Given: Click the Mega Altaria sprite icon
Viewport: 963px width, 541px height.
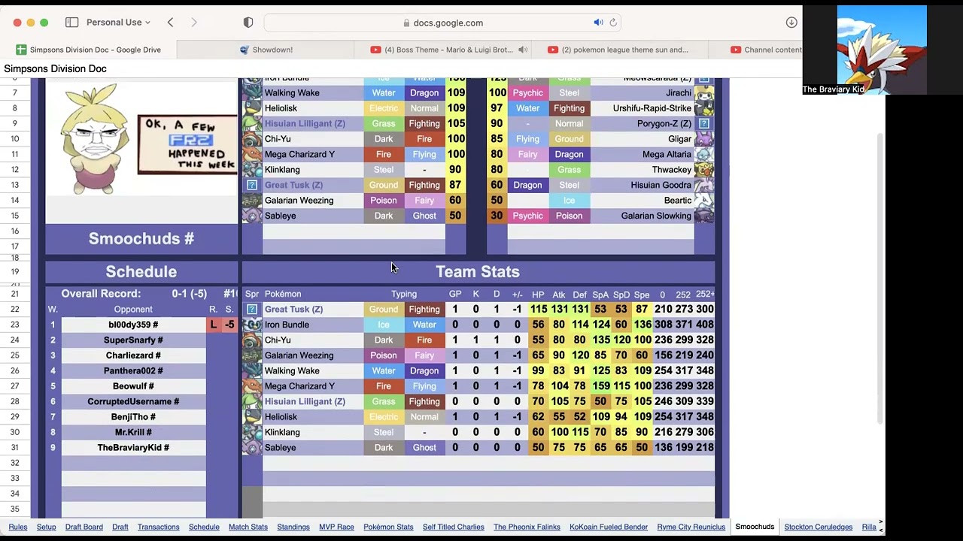Looking at the screenshot, I should (x=704, y=155).
